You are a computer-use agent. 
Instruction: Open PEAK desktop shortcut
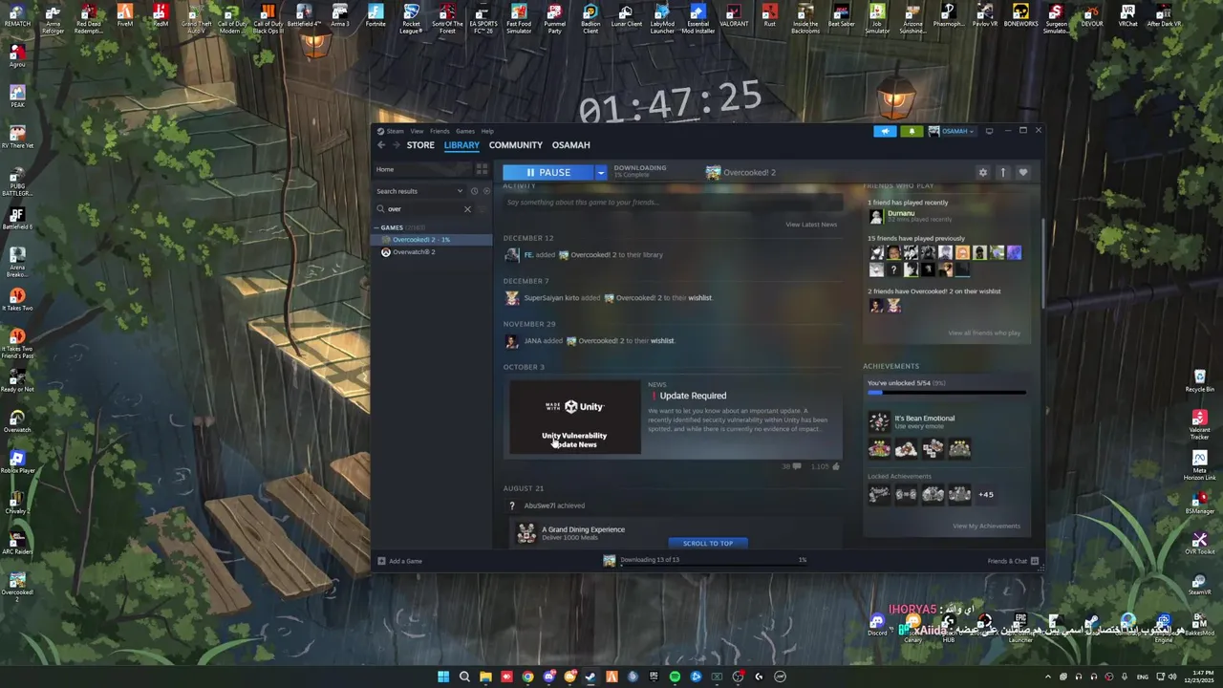[x=17, y=97]
